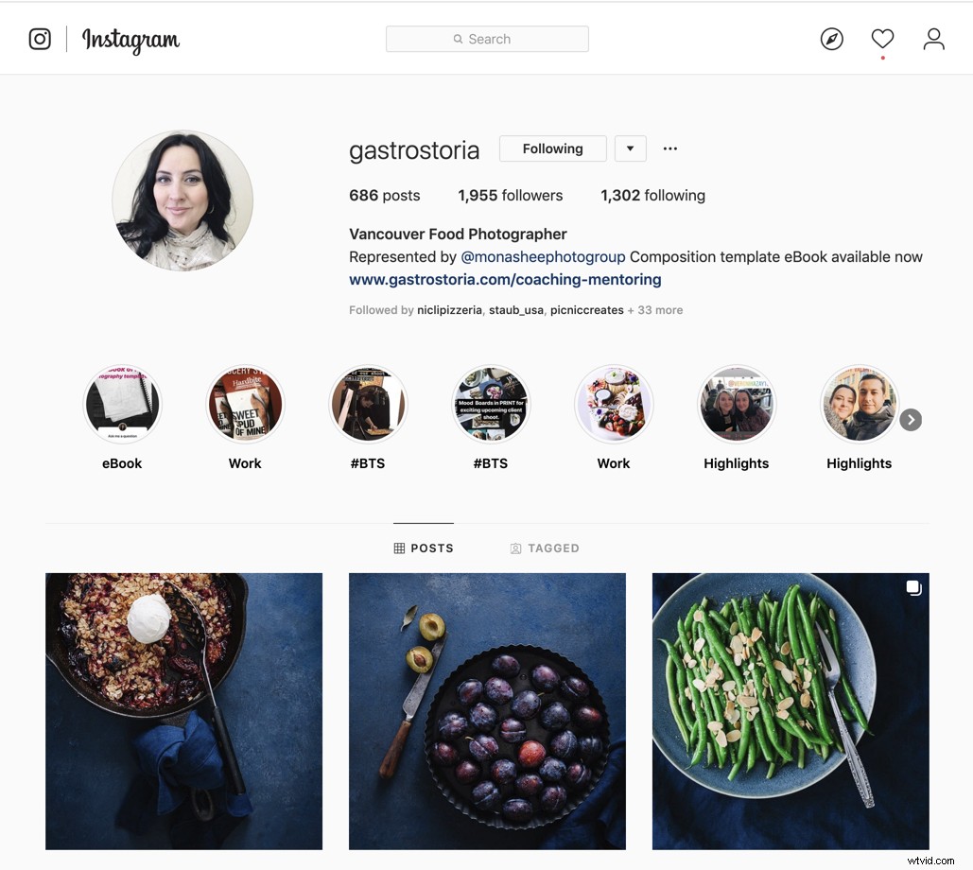This screenshot has width=973, height=870.
Task: Click the Search input field
Action: pos(487,39)
